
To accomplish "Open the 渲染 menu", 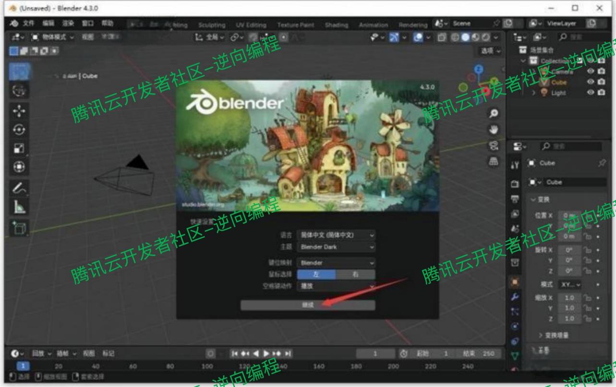I will click(x=68, y=24).
